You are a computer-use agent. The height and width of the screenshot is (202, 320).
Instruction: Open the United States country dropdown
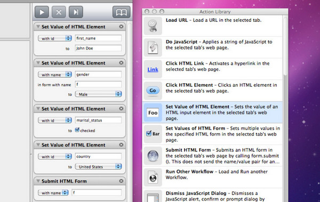pos(98,166)
